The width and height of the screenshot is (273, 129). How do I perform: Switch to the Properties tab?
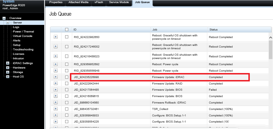tap(56, 3)
